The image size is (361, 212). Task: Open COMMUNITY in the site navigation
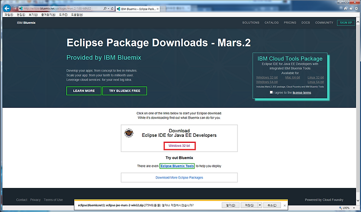(324, 23)
